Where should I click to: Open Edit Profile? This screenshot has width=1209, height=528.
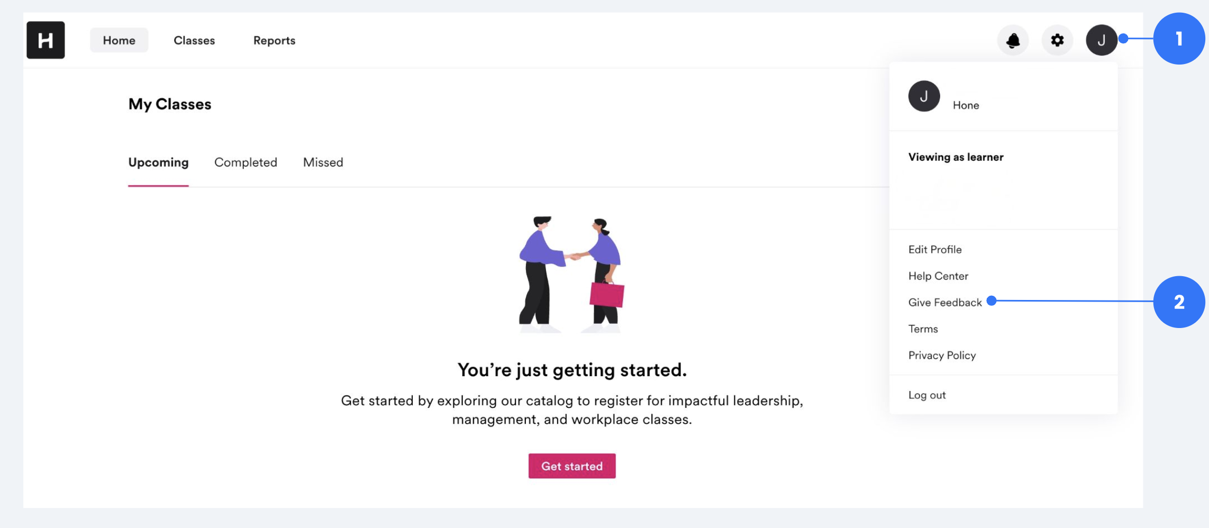click(x=934, y=249)
